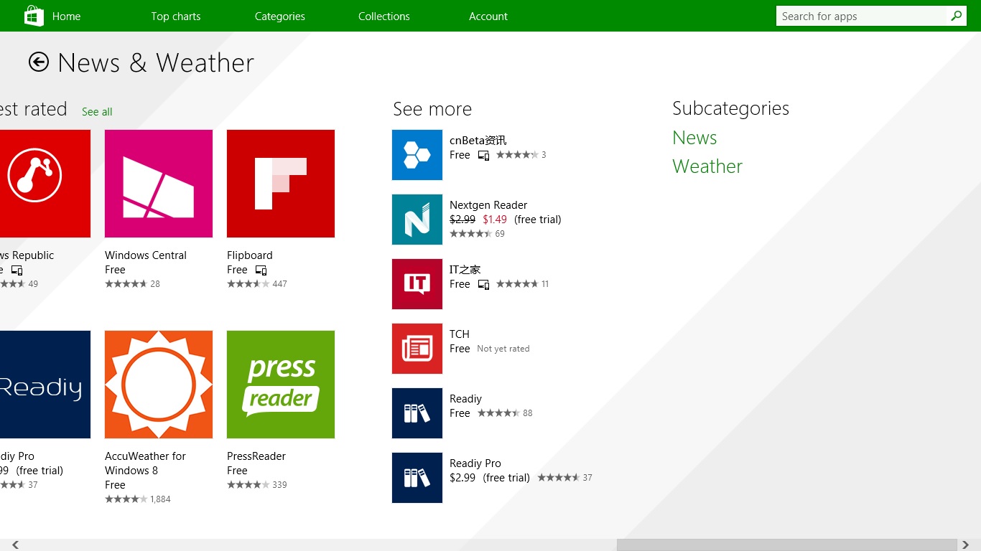Go back using the circled arrow
The image size is (981, 551).
coord(39,62)
